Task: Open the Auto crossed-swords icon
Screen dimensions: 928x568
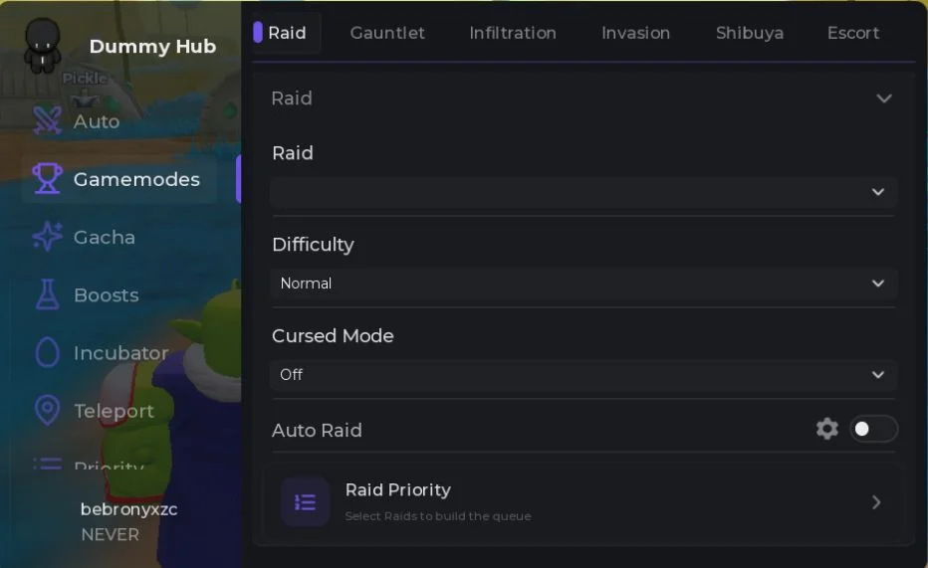Action: click(x=47, y=120)
